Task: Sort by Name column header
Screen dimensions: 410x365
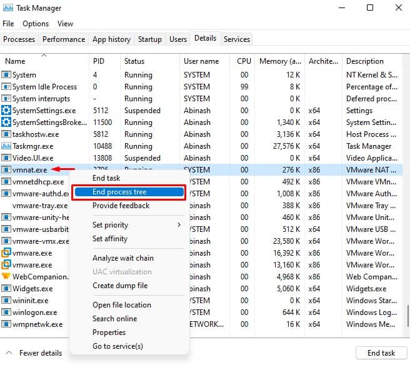Action: pyautogui.click(x=15, y=61)
